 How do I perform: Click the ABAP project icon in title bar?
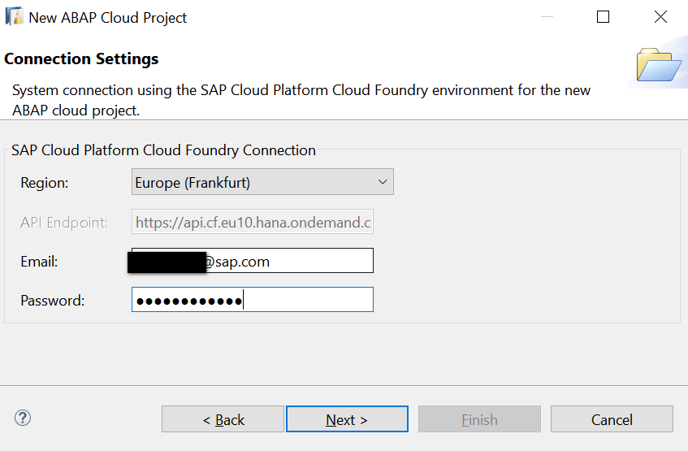(14, 17)
